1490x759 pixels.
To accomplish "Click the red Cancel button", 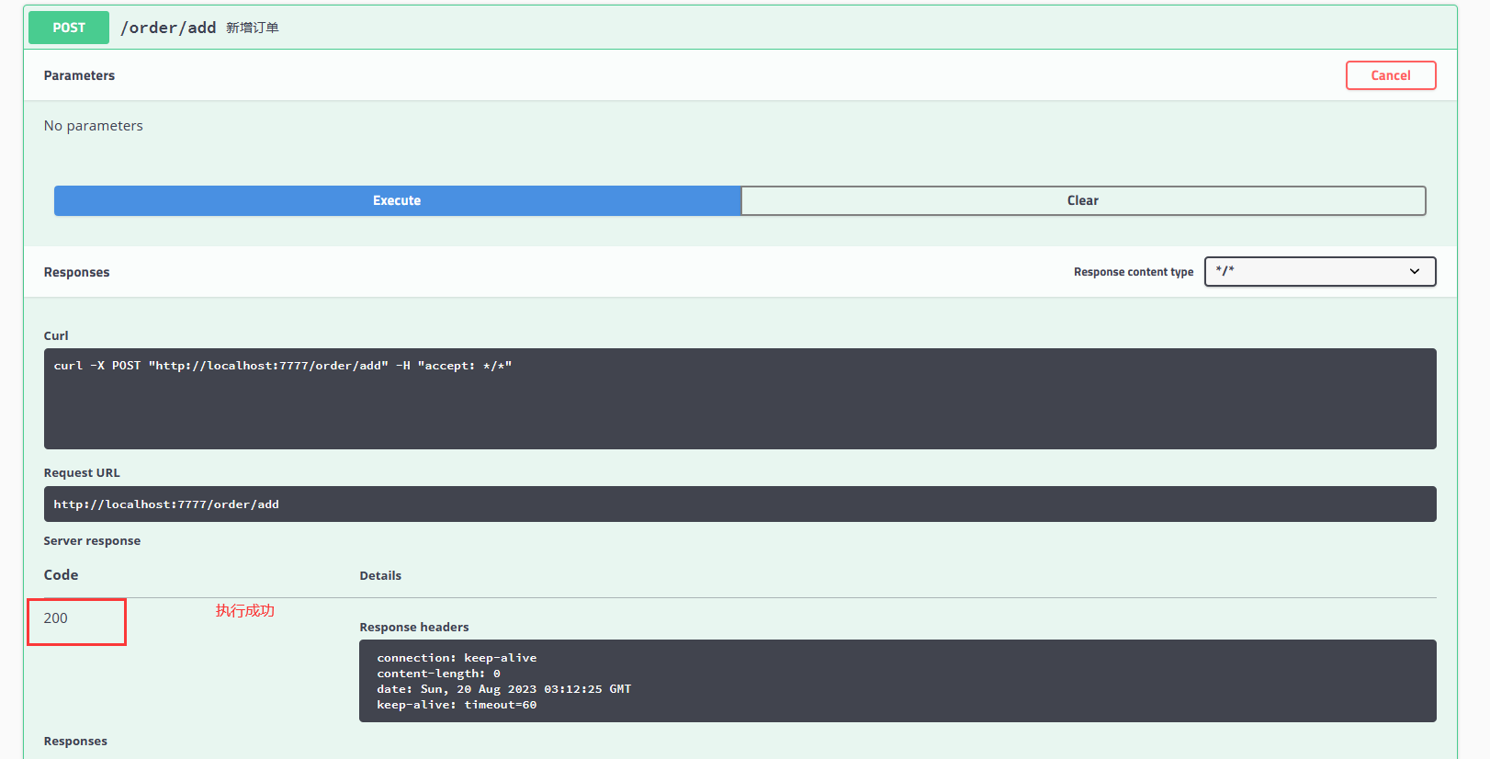I will tap(1391, 75).
